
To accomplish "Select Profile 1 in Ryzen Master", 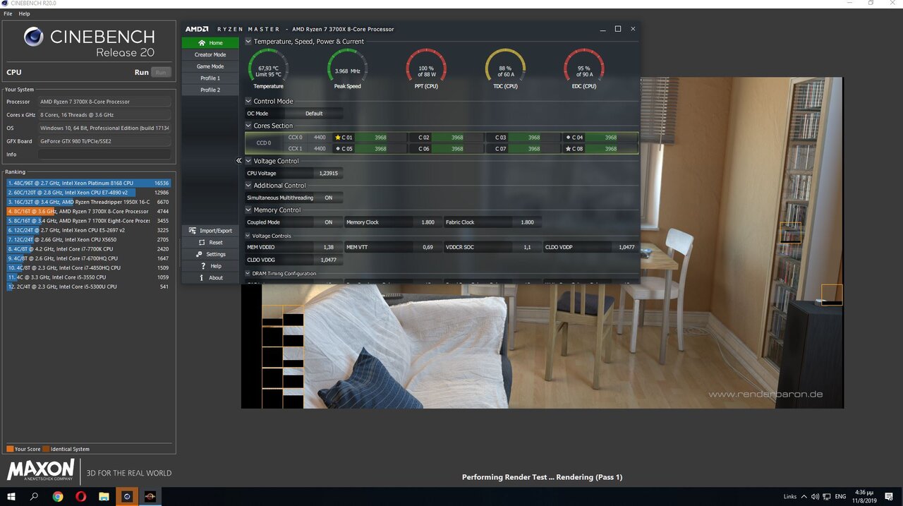I will (x=210, y=78).
